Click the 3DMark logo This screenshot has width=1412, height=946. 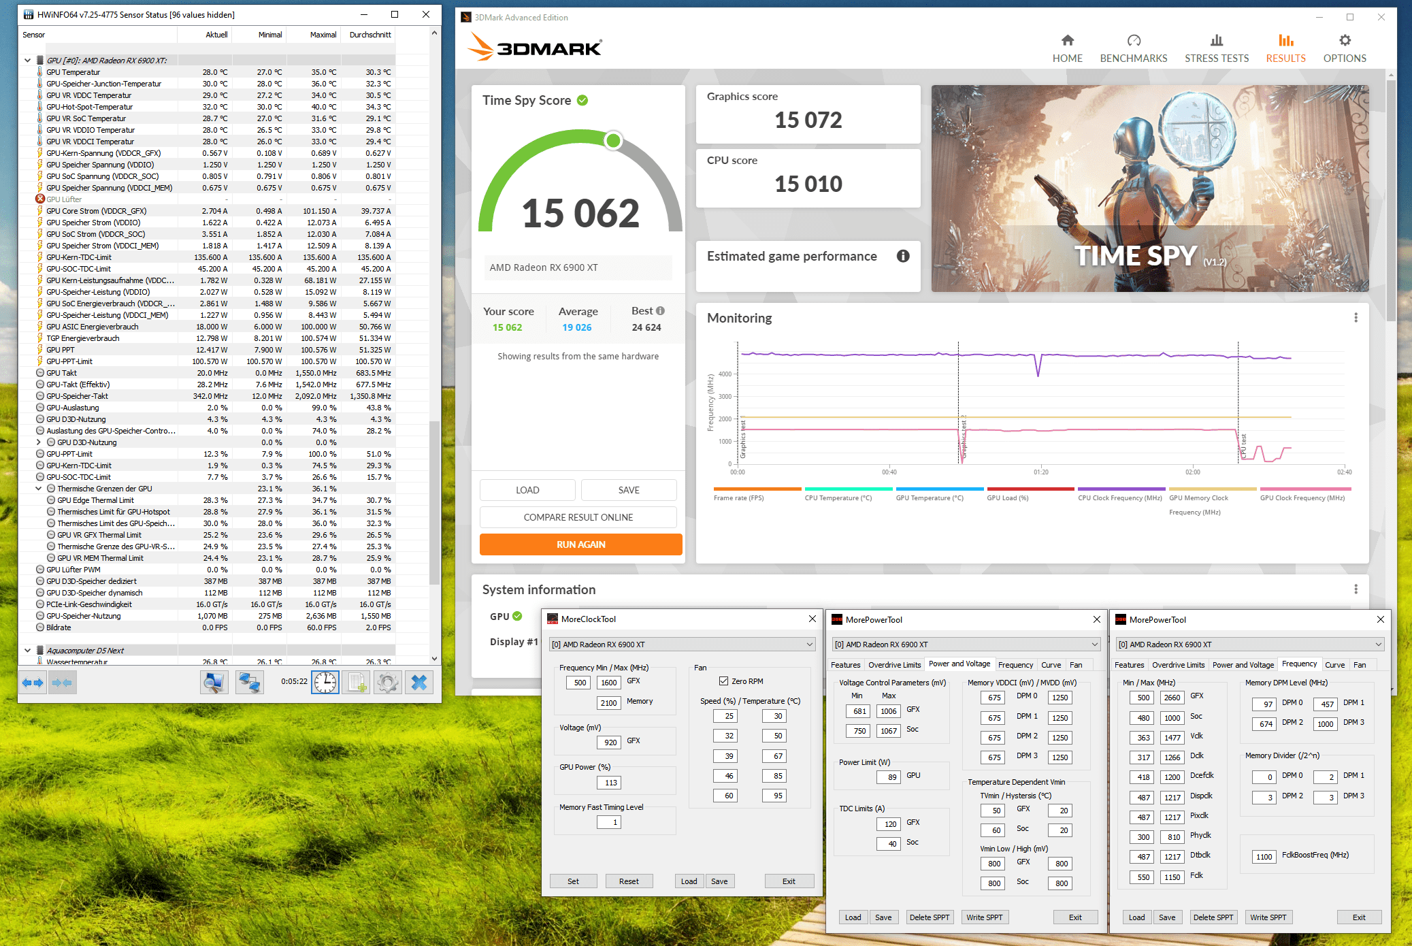tap(535, 47)
